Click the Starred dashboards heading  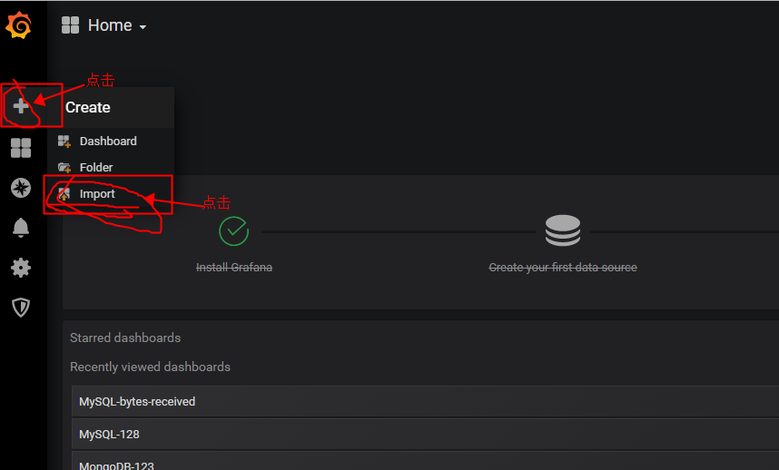pyautogui.click(x=125, y=338)
